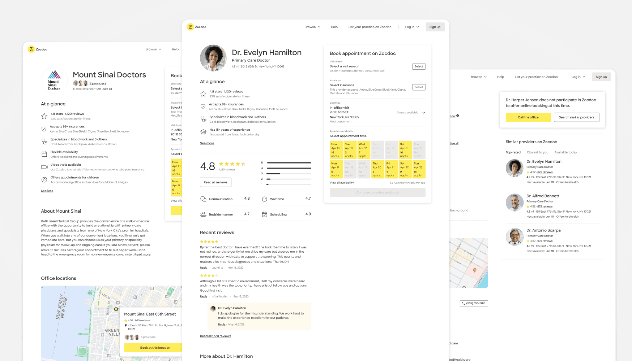This screenshot has height=361, width=632.
Task: Click the Read all reviews button
Action: [215, 182]
